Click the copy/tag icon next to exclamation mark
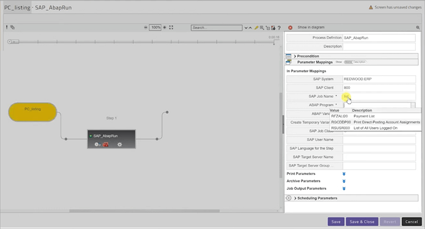 click(13, 27)
